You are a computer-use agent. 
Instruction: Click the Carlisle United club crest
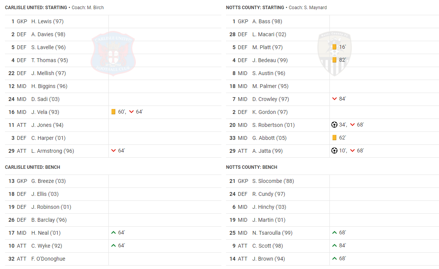click(x=113, y=53)
